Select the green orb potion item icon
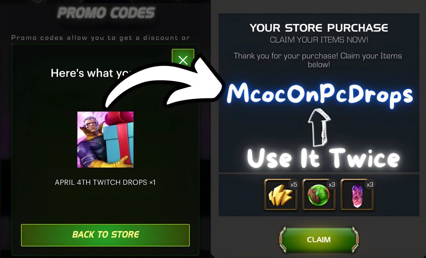 pos(319,195)
